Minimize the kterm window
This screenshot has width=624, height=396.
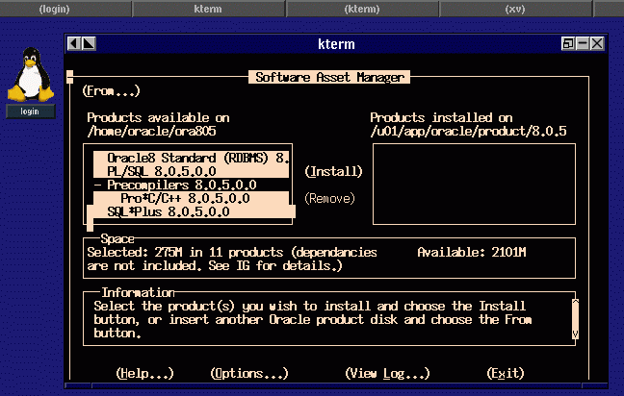click(583, 43)
